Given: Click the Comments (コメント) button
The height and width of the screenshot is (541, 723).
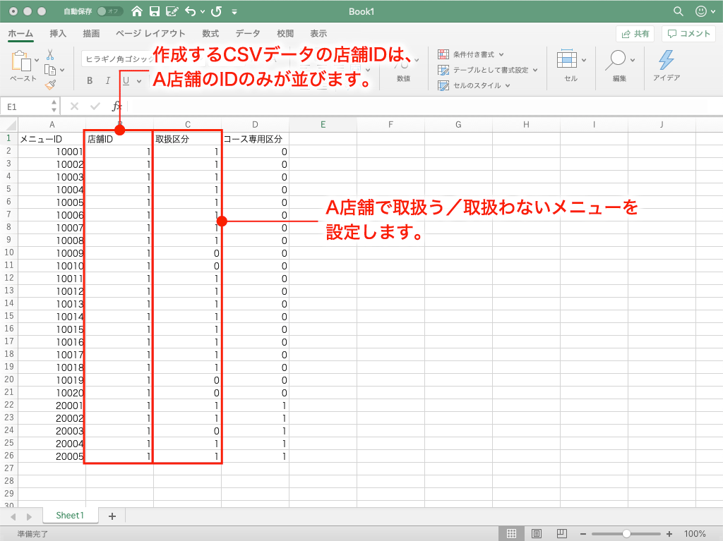Looking at the screenshot, I should (x=688, y=34).
